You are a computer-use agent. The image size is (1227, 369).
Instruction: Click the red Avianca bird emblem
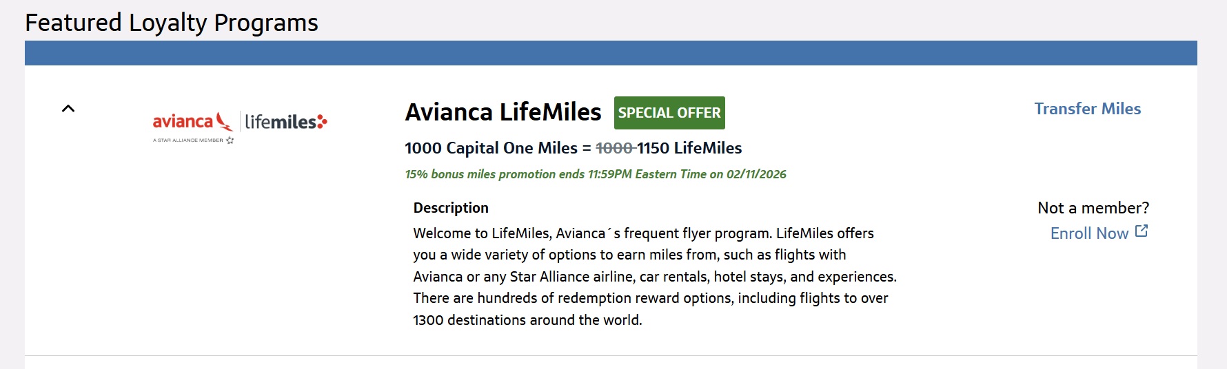224,122
